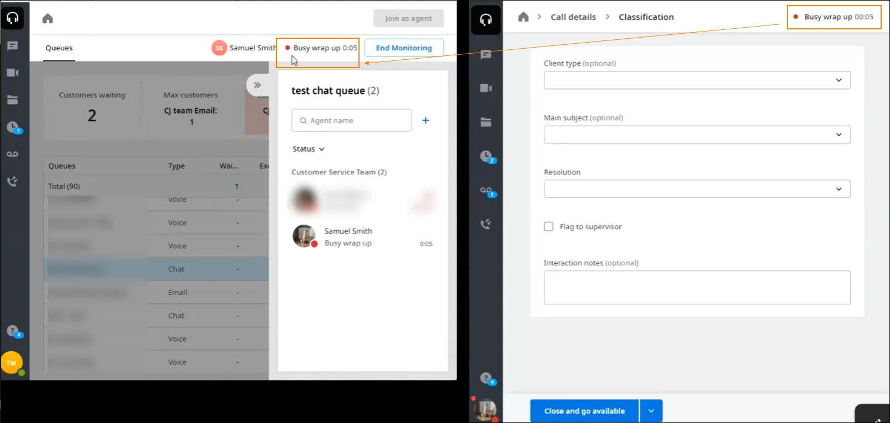Image resolution: width=890 pixels, height=423 pixels.
Task: Open chat icon in left Queues window sidebar
Action: pyautogui.click(x=12, y=46)
